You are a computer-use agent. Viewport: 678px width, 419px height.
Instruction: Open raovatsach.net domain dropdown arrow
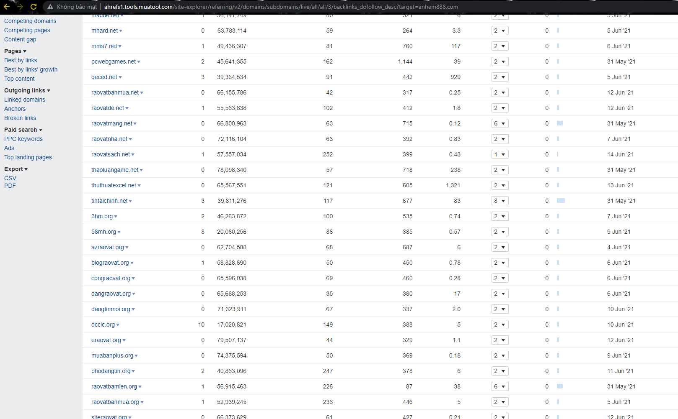tap(133, 155)
